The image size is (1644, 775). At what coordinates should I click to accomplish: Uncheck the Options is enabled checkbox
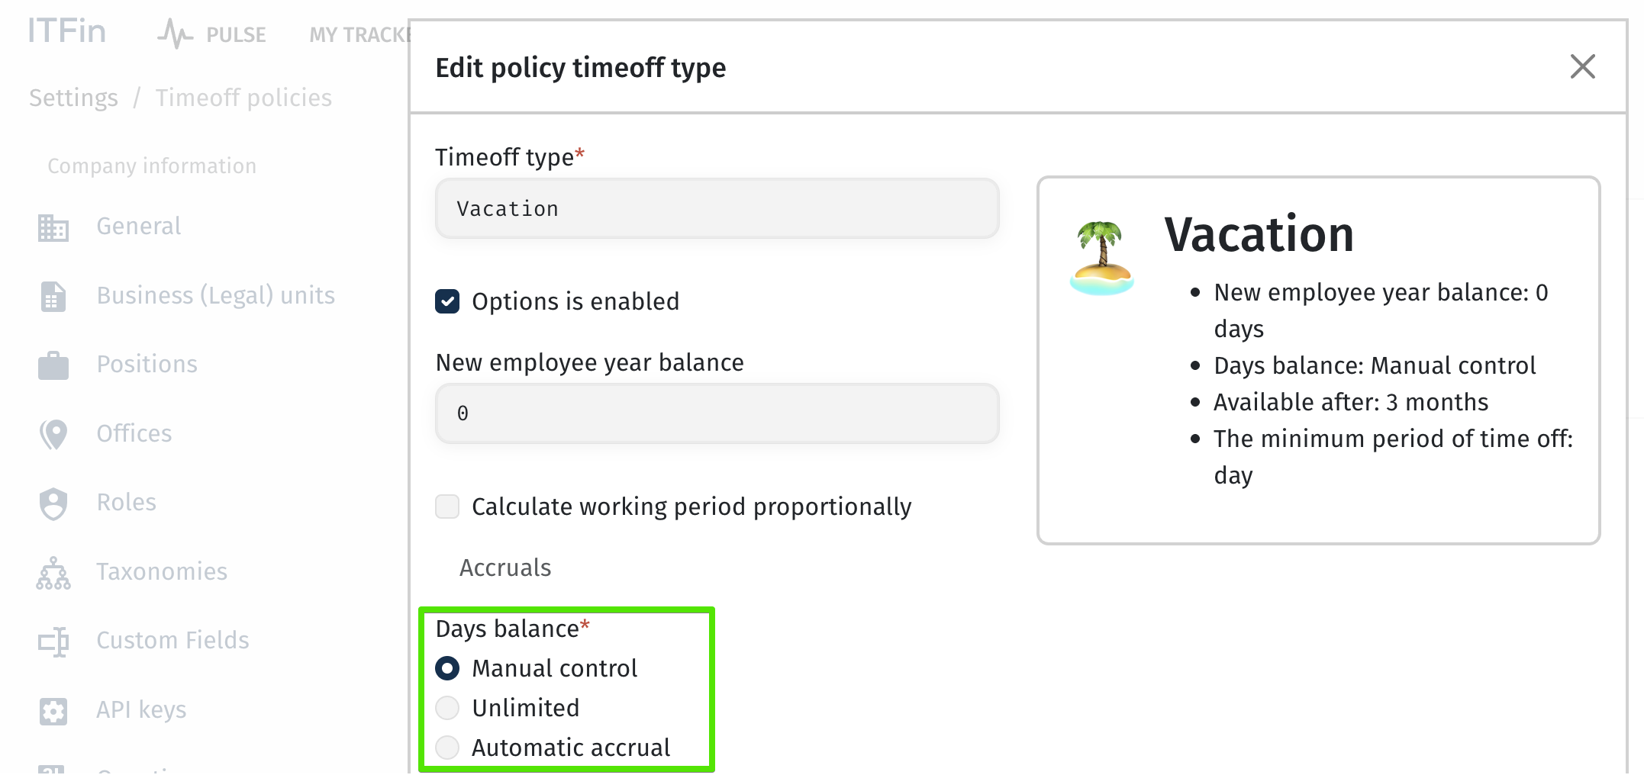pos(447,301)
